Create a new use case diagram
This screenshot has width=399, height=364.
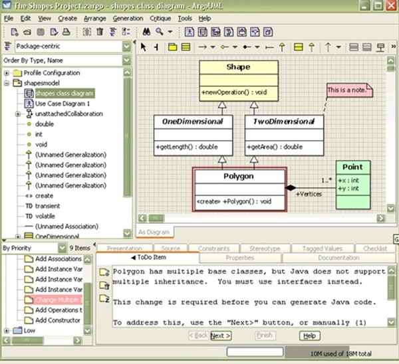(190, 32)
